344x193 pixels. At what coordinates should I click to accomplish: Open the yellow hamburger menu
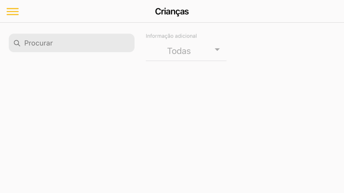12,11
